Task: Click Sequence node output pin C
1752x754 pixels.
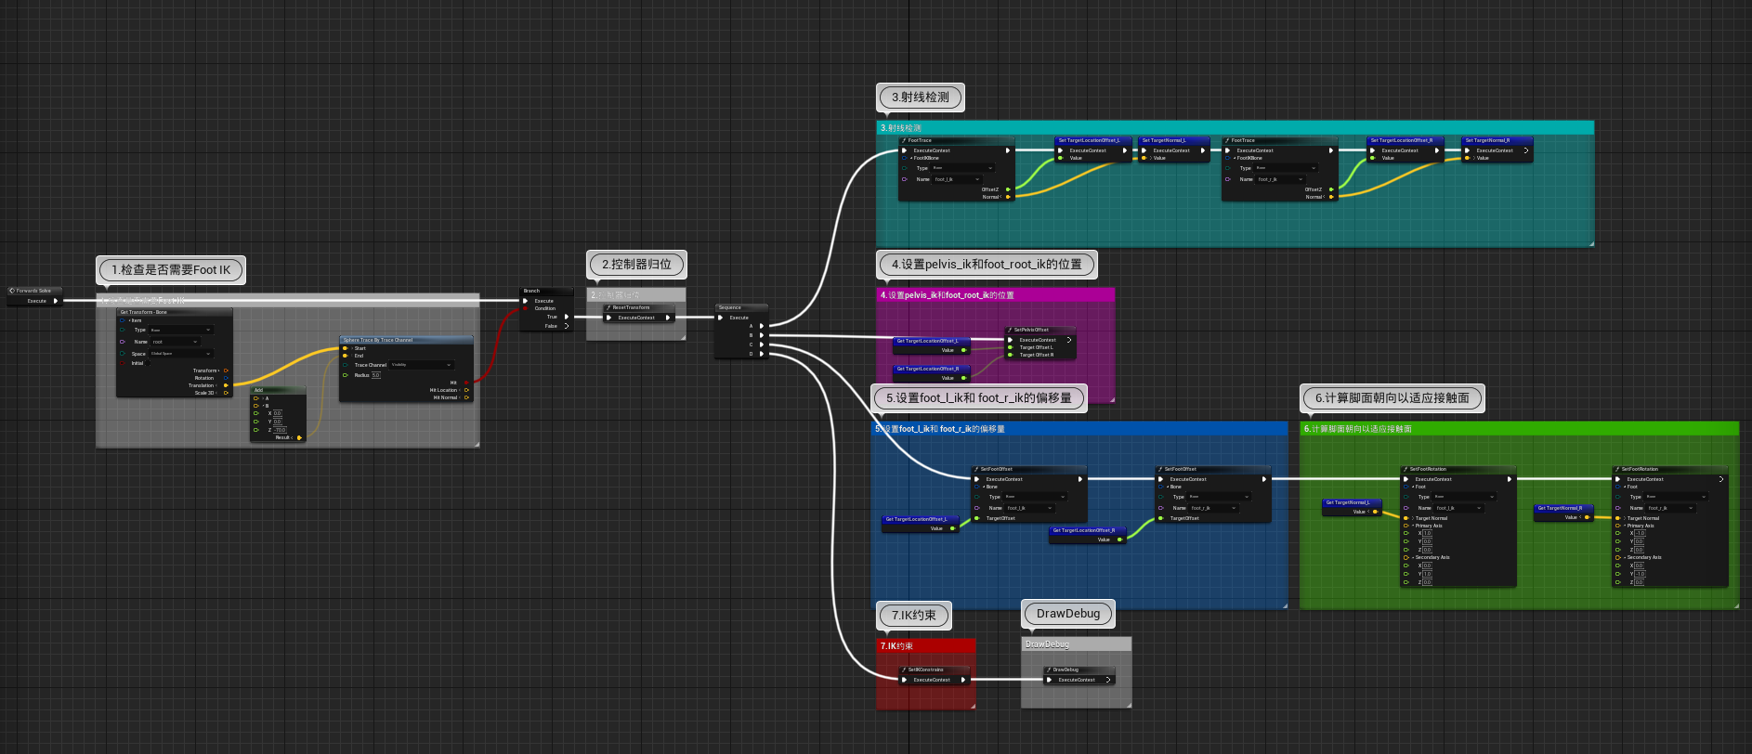Action: point(762,344)
